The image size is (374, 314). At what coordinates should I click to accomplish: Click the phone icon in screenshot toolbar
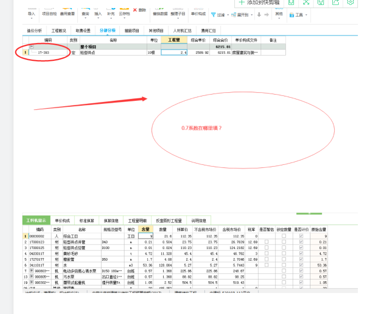click(x=291, y=2)
